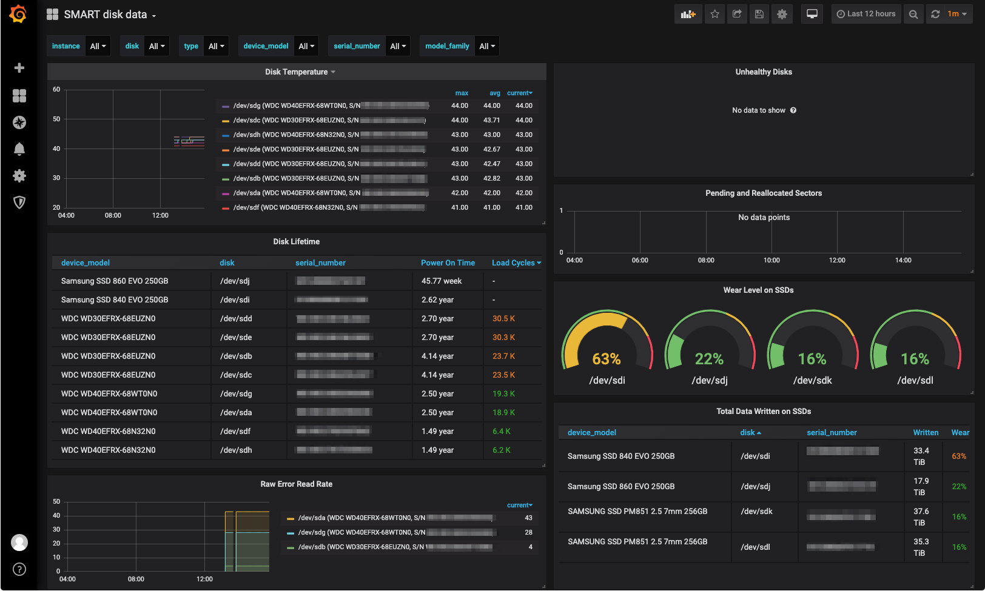The width and height of the screenshot is (985, 591).
Task: Star this dashboard as favorite
Action: pos(715,14)
